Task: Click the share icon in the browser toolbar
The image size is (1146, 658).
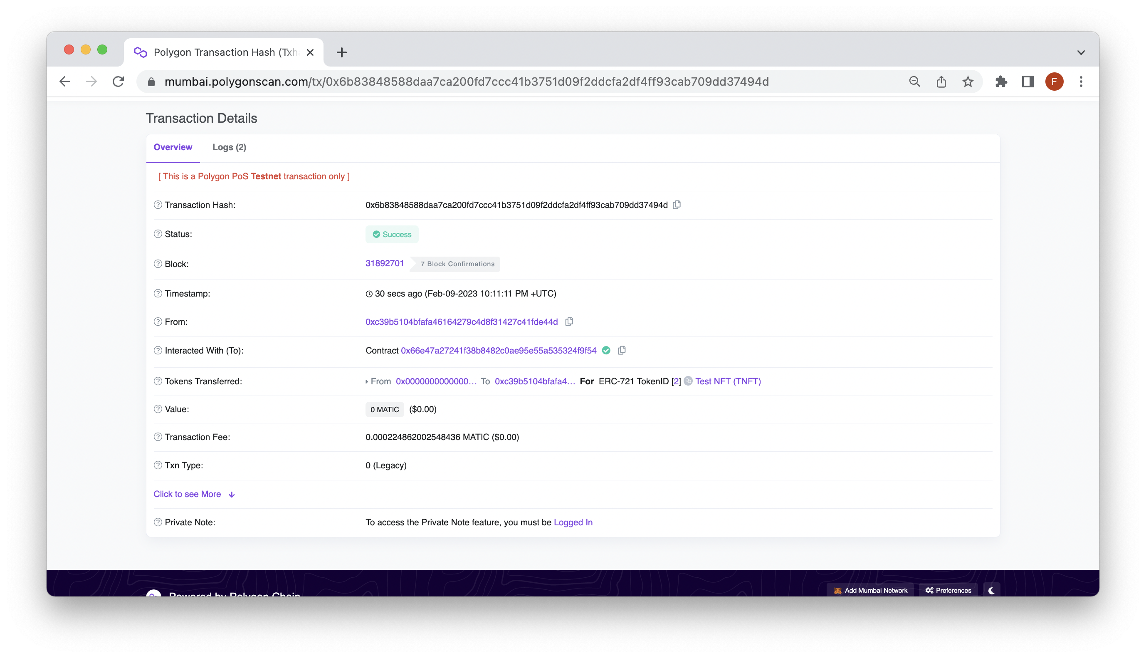Action: (x=941, y=82)
